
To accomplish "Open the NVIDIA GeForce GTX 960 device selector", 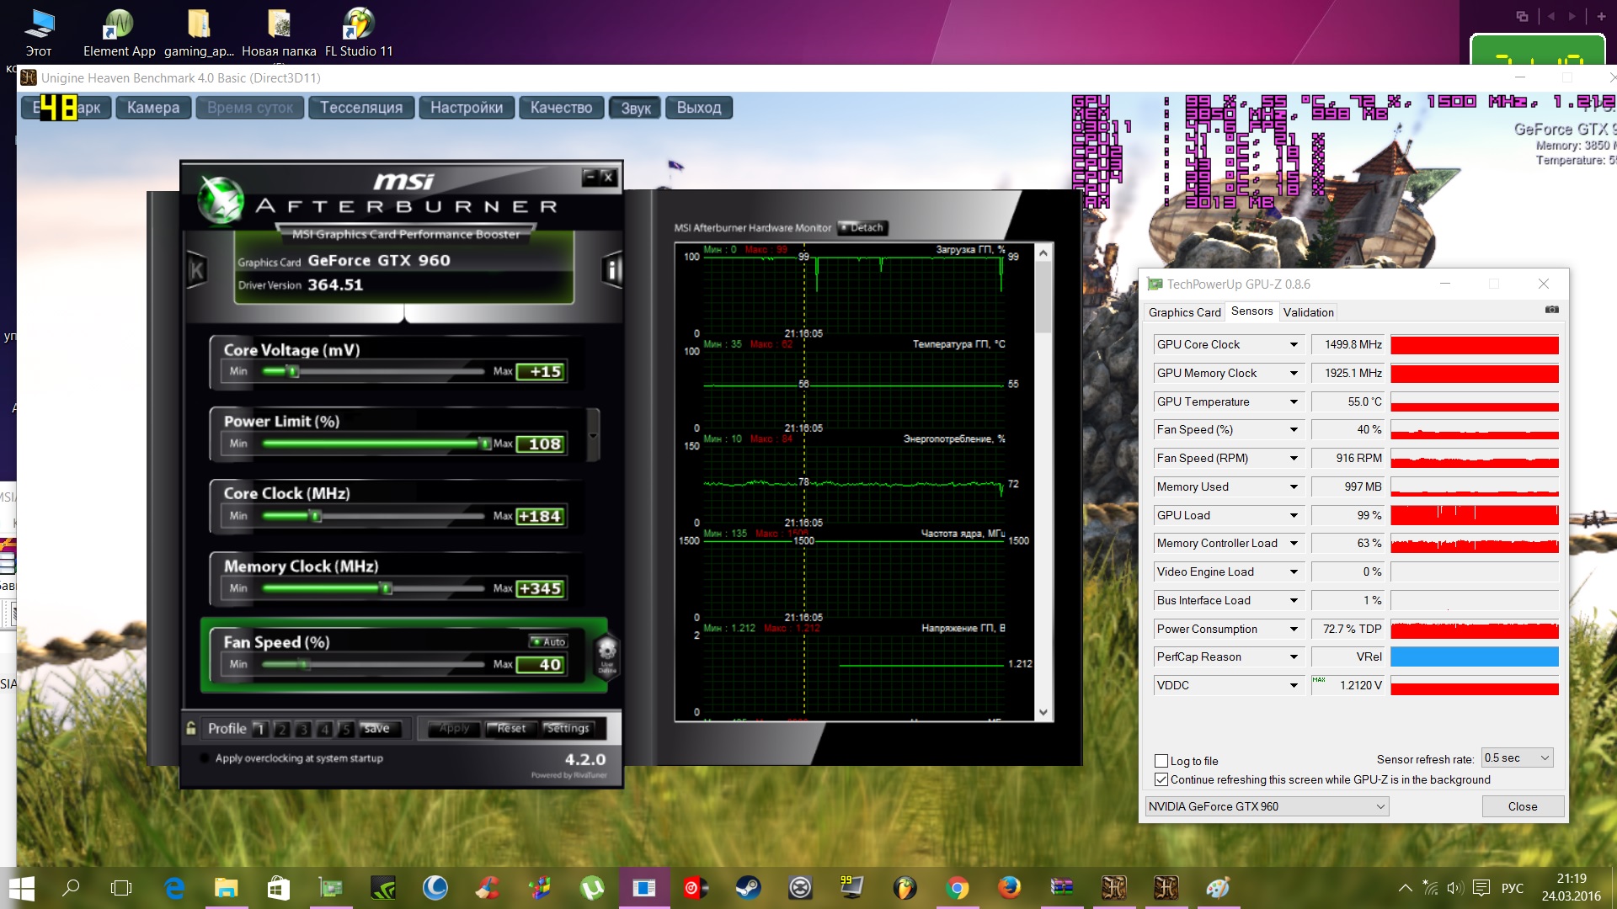I will pos(1266,806).
